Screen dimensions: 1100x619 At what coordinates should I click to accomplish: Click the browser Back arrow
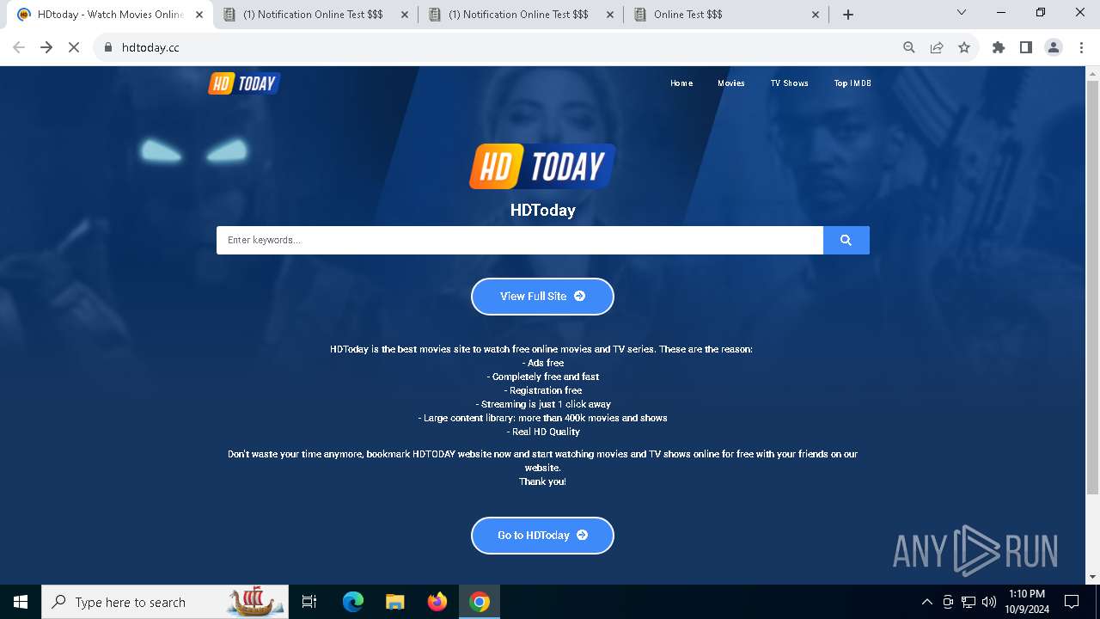19,47
